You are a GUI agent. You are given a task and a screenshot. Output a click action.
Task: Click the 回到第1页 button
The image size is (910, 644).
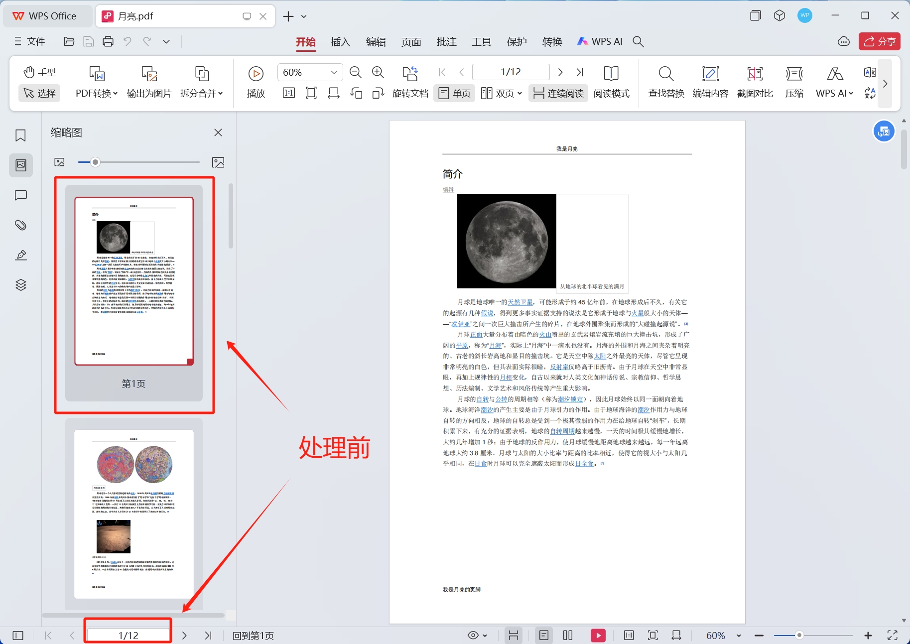click(253, 636)
